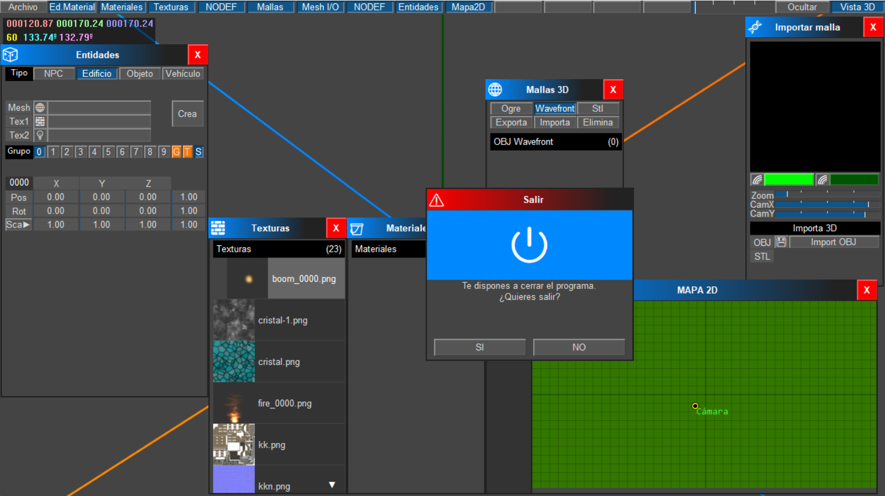Select the cristal.png texture thumbnail
This screenshot has height=496, width=885.
tap(234, 361)
